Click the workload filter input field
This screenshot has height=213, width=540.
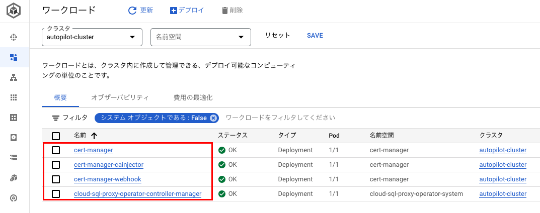pos(280,118)
